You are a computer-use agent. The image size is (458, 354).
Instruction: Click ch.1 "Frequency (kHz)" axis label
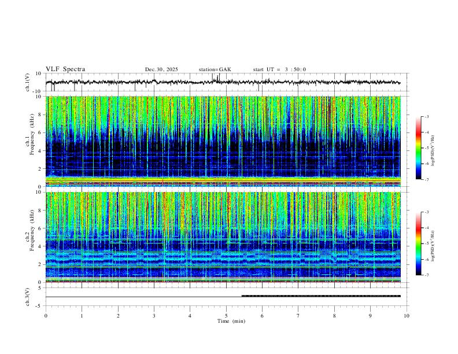[32, 134]
